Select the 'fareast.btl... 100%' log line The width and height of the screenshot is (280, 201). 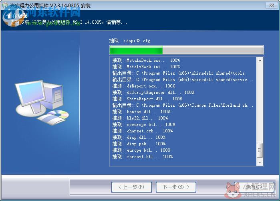143,157
